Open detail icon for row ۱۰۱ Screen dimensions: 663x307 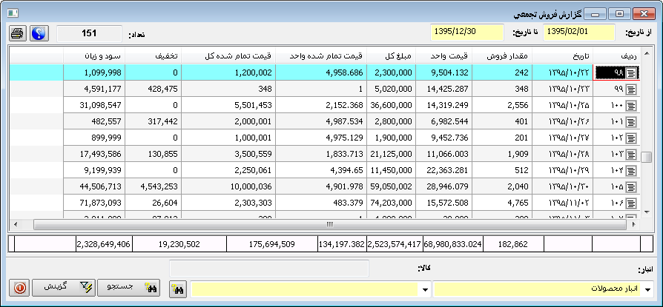(631, 122)
